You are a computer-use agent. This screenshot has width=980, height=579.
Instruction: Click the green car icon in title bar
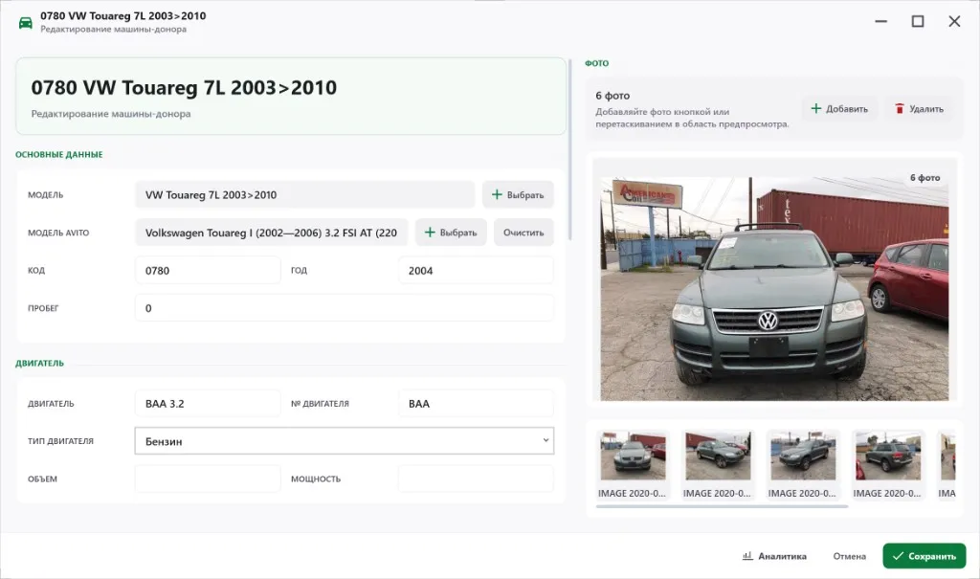coord(25,23)
